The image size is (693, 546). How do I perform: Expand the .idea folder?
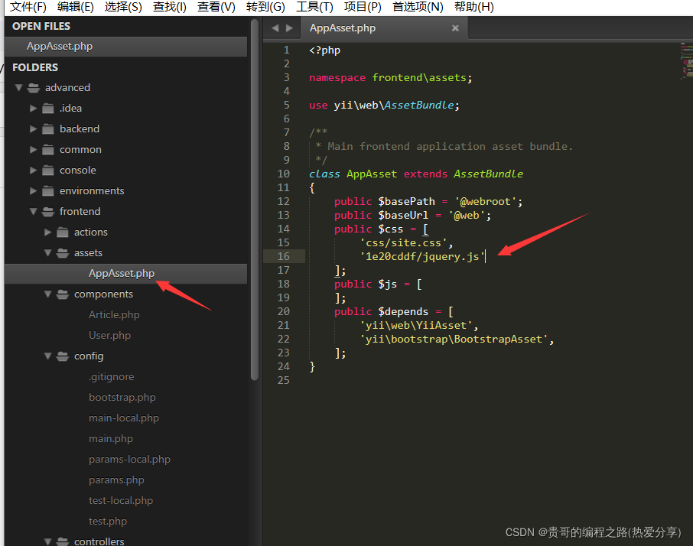[33, 109]
